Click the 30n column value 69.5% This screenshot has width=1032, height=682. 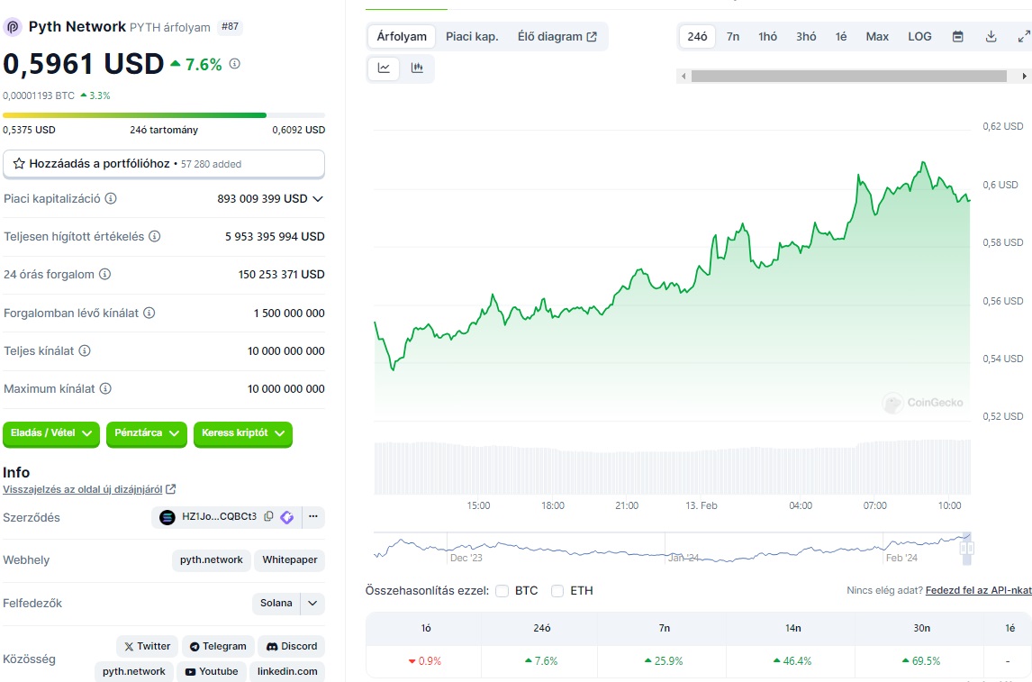pyautogui.click(x=921, y=661)
